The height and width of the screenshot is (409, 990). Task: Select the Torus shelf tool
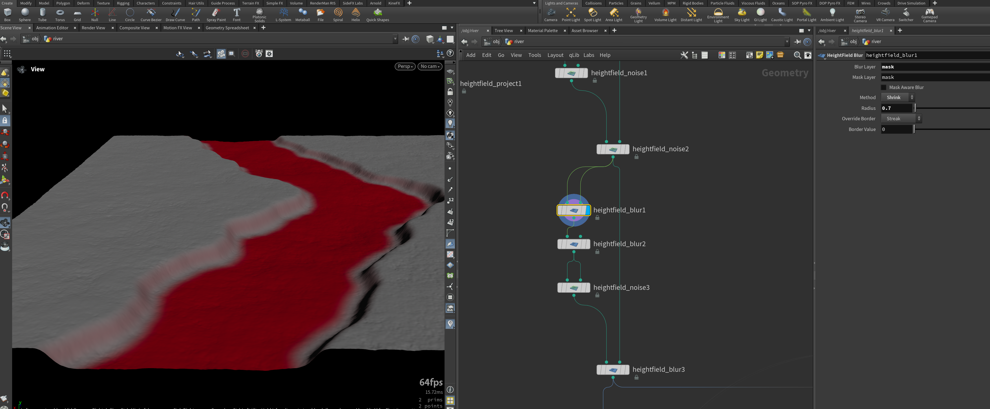tap(60, 15)
